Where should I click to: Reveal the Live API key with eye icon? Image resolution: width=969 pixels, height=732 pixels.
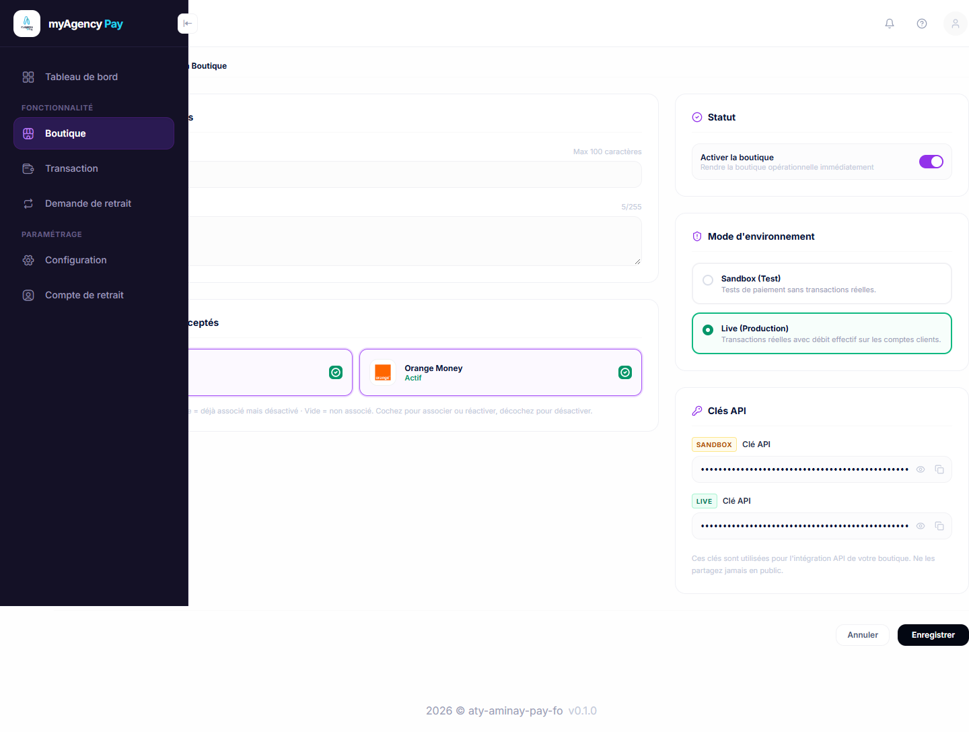[x=921, y=526]
